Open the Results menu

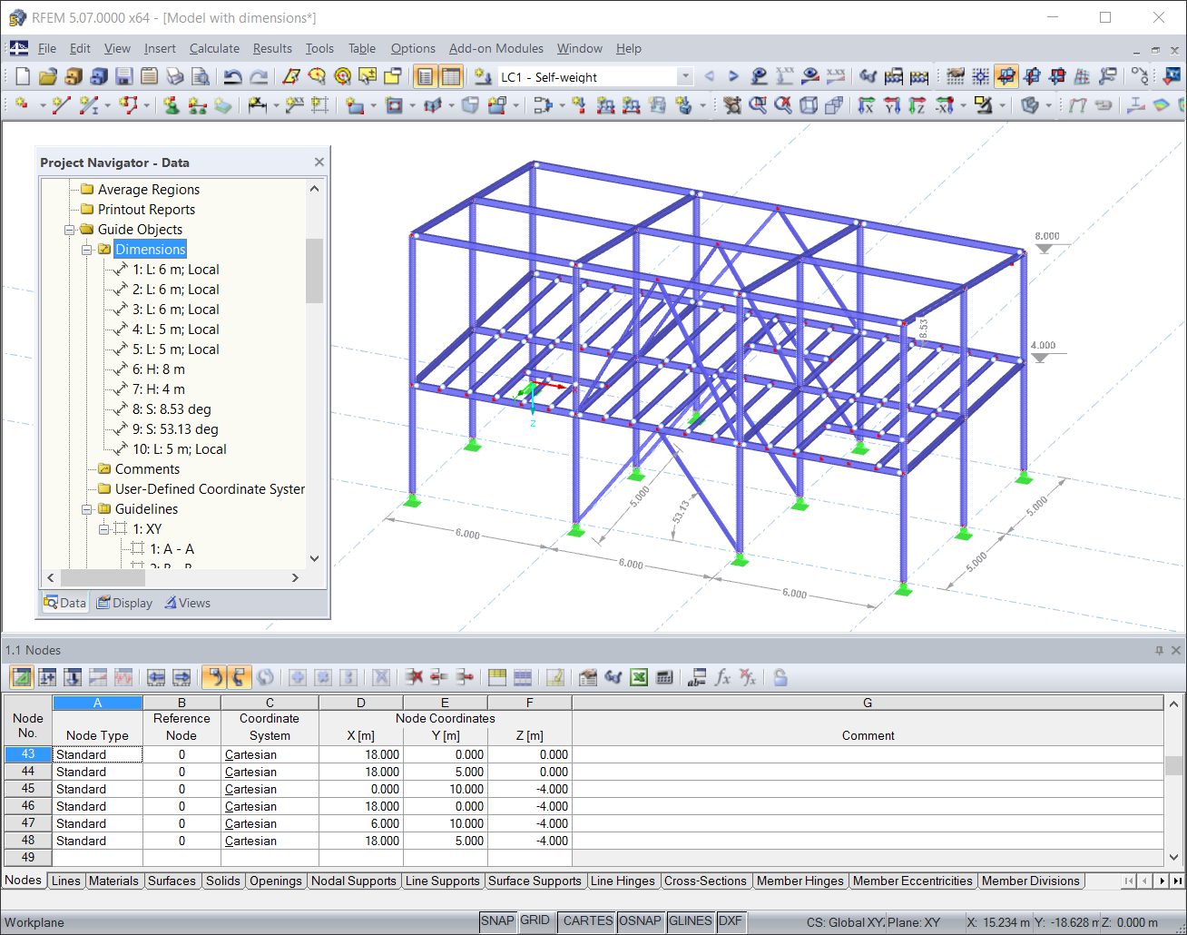(x=272, y=49)
